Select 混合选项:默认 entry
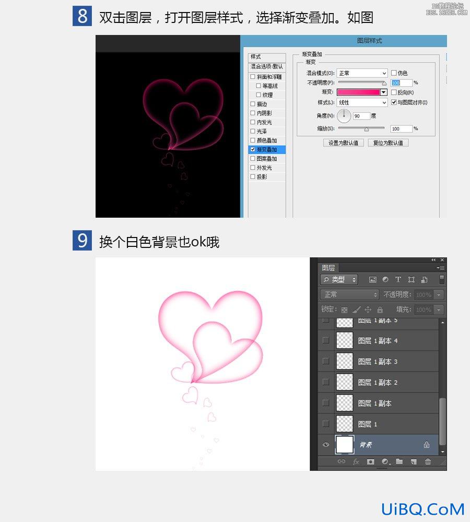Image resolution: width=470 pixels, height=522 pixels. click(267, 67)
